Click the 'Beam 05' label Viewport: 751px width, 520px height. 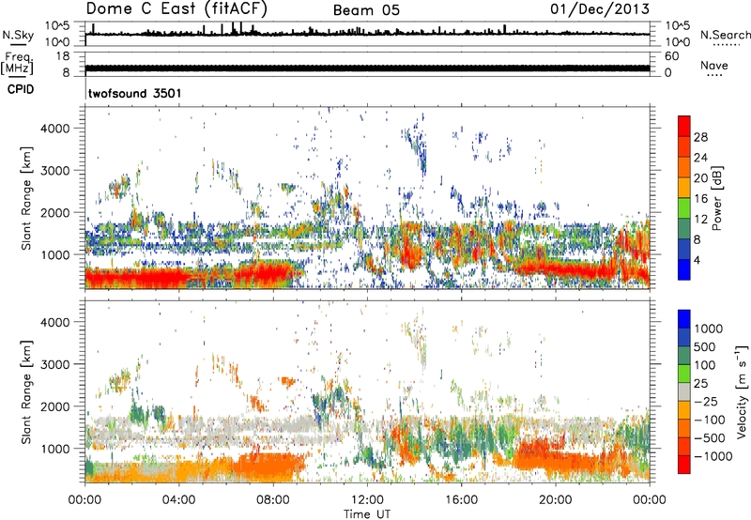pyautogui.click(x=366, y=10)
